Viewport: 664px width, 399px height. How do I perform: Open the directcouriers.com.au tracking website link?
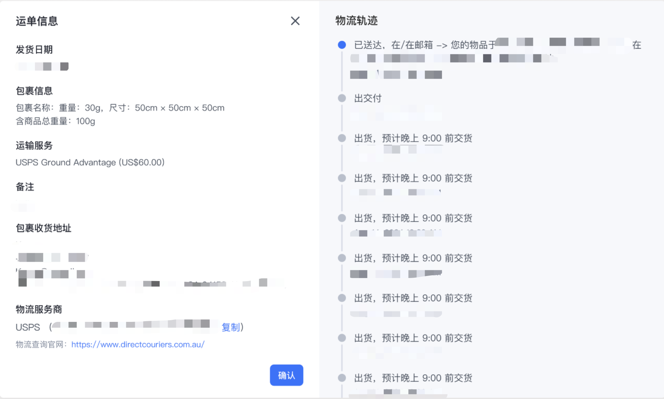point(138,344)
